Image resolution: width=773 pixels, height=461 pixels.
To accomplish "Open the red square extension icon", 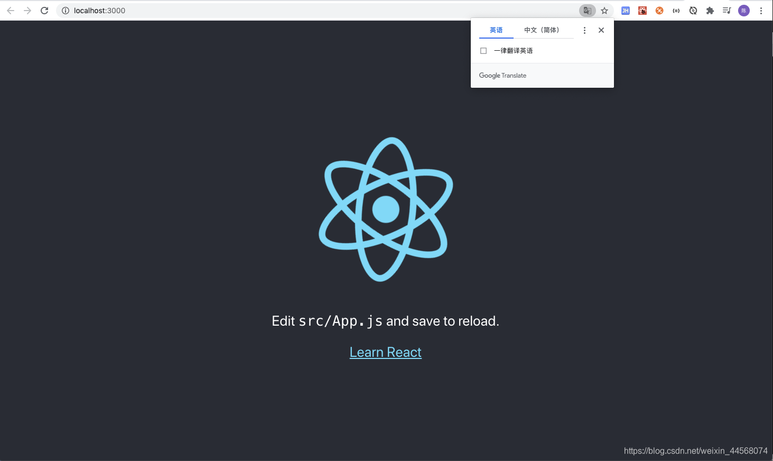I will (x=642, y=11).
